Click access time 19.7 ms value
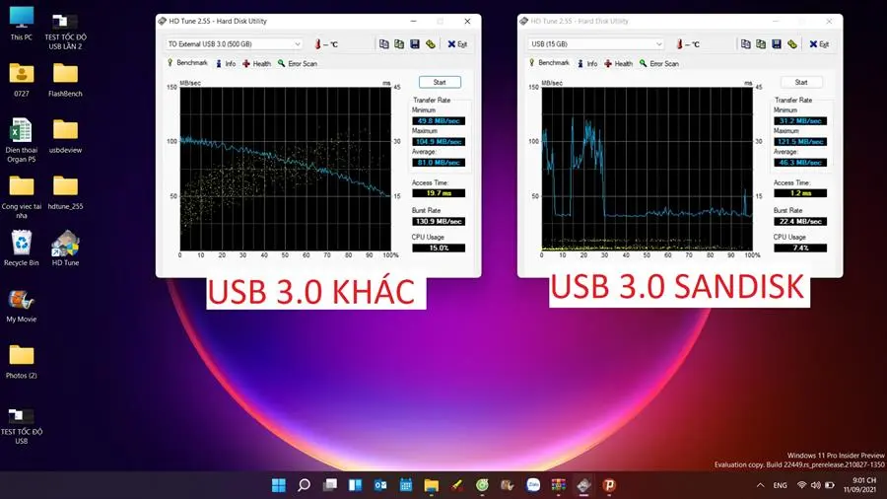 tap(439, 193)
